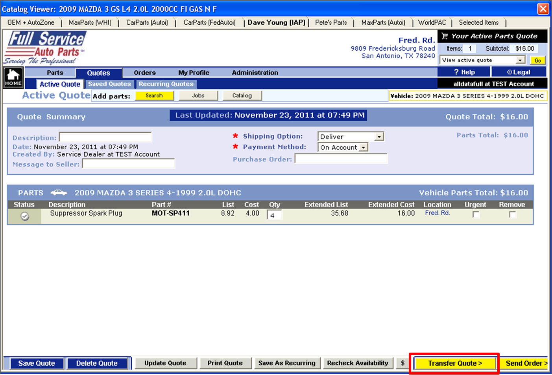Click the Catalog button
This screenshot has height=375, width=552.
(x=242, y=95)
